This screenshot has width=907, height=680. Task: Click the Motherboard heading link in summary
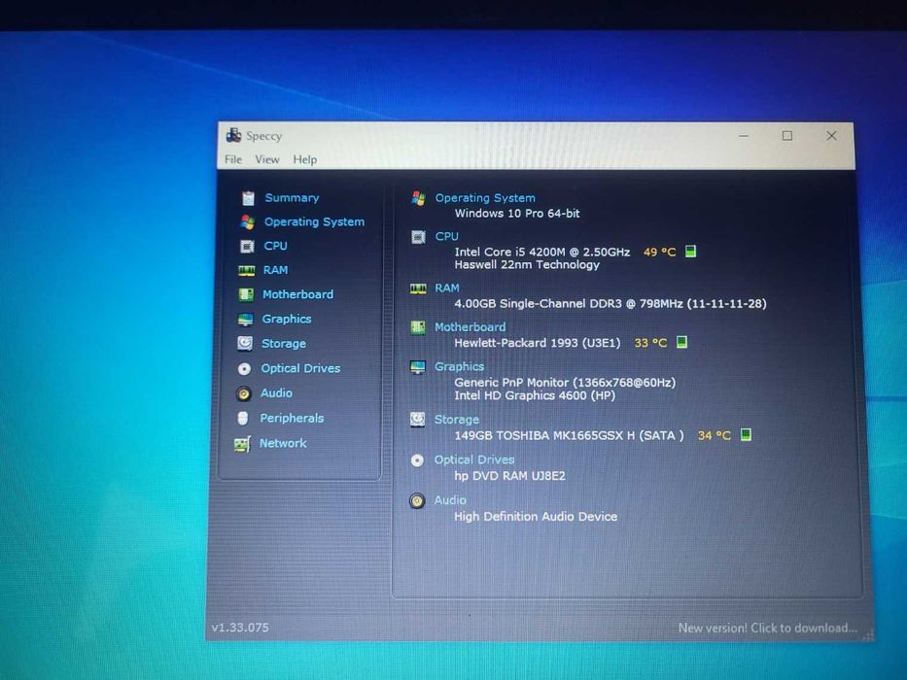pos(471,327)
